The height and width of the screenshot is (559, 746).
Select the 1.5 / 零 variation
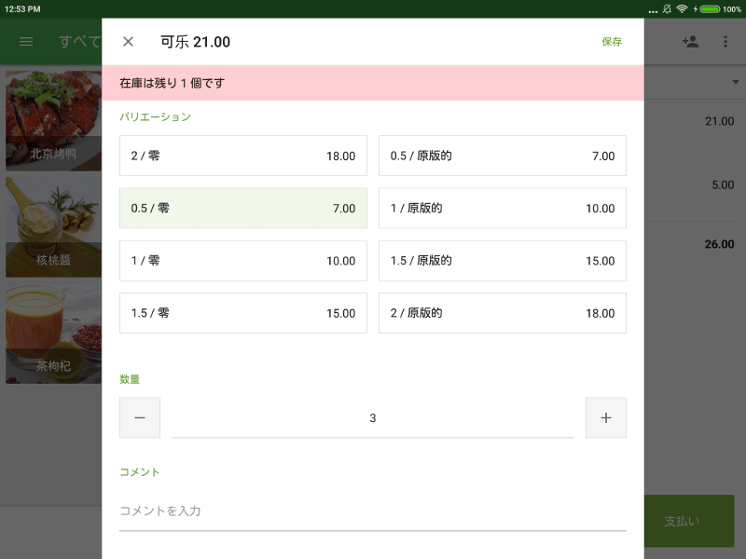pos(242,313)
